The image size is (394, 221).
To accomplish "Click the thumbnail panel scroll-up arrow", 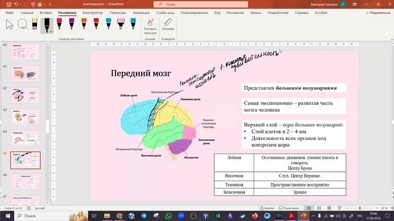I will (47, 44).
